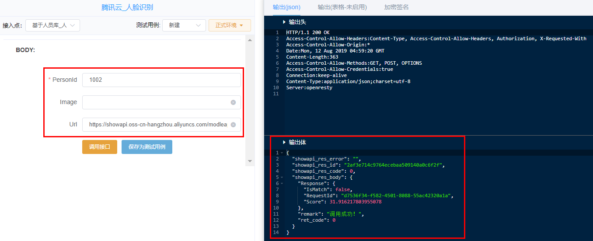
Task: Click Access-Control-Allow-Methods header line
Action: click(354, 63)
